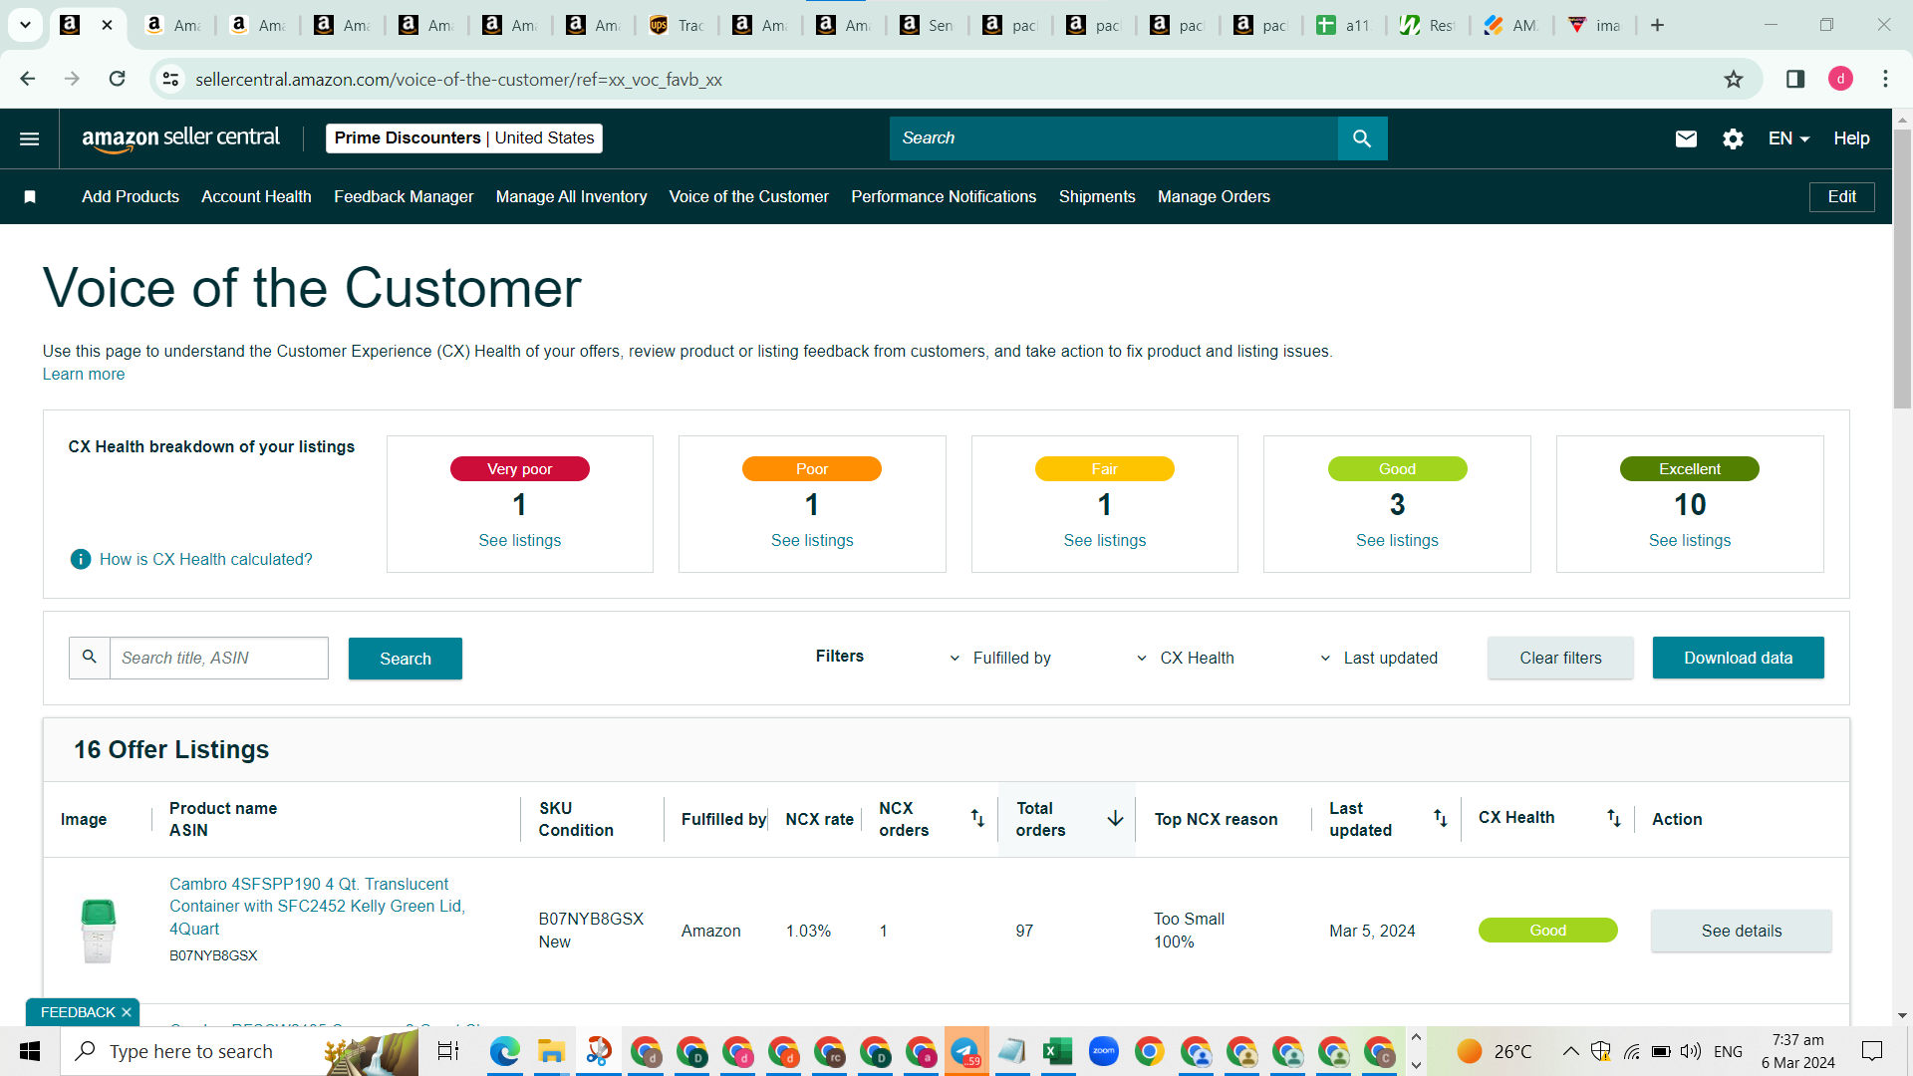Open the Shipments page
Screen dimensions: 1913x1076
1097,197
